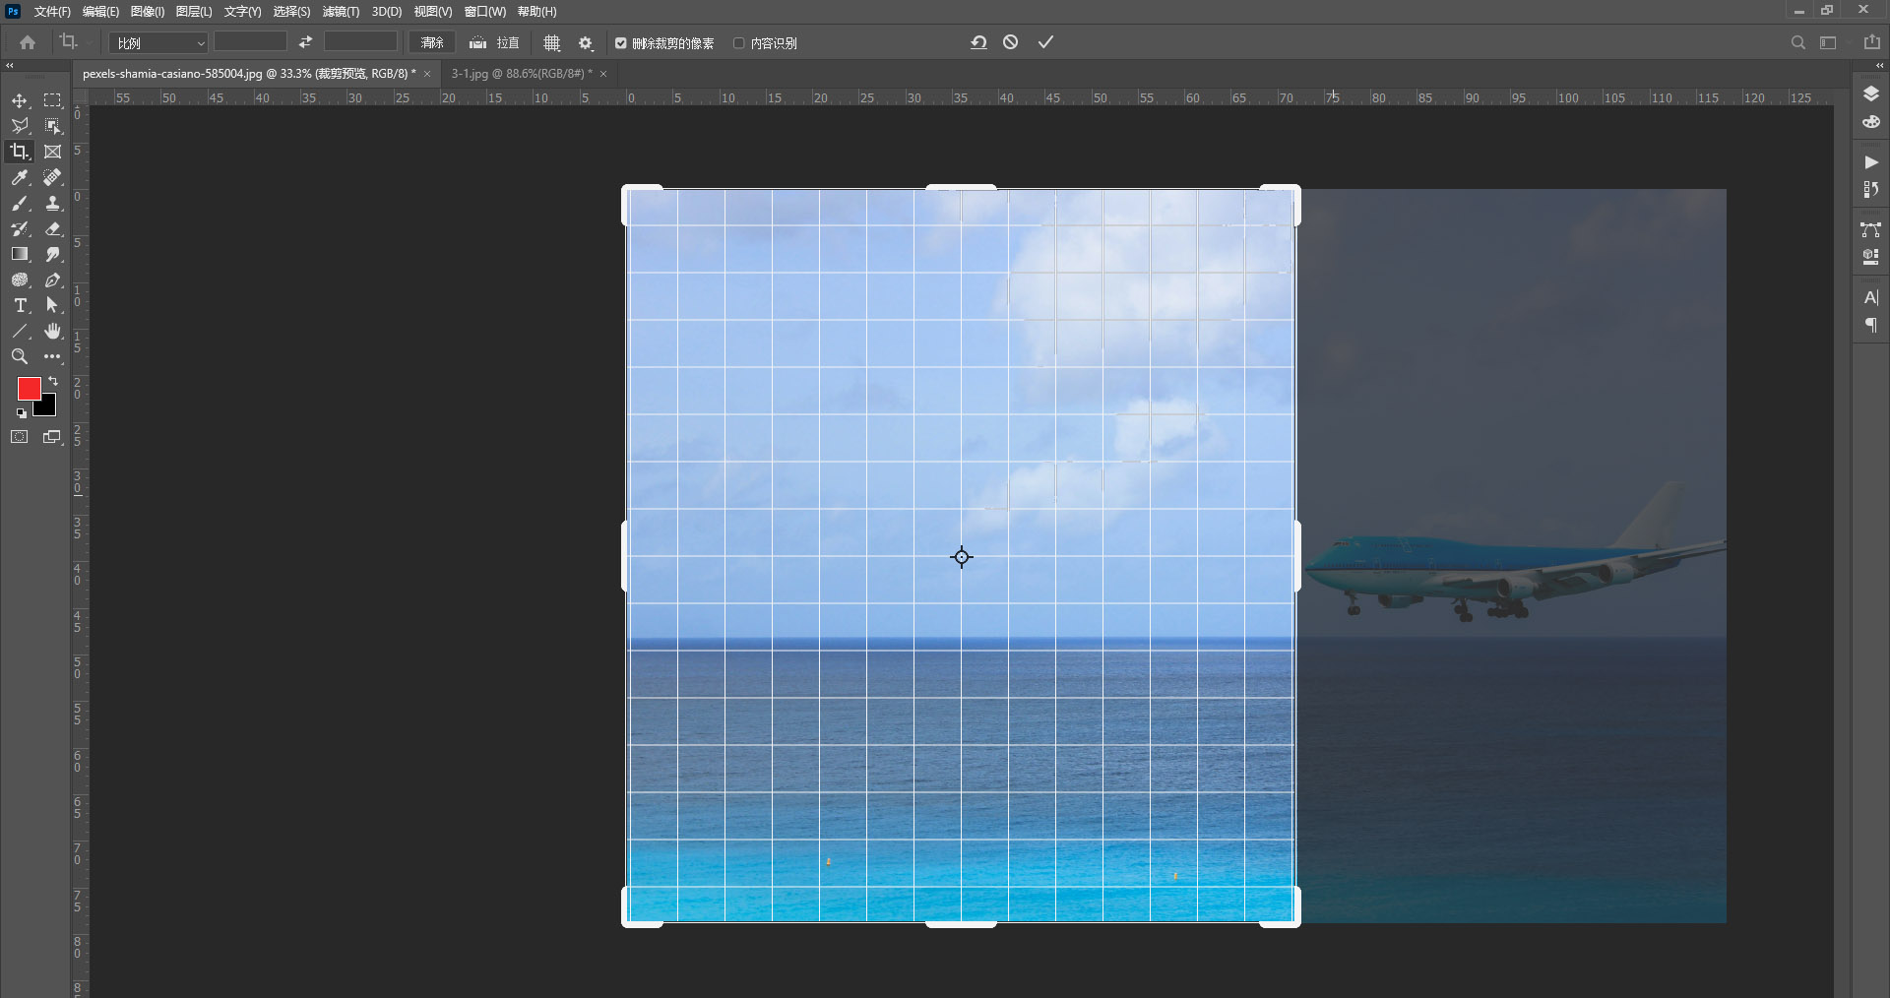Select the Eyedropper tool
The image size is (1890, 998).
[20, 177]
